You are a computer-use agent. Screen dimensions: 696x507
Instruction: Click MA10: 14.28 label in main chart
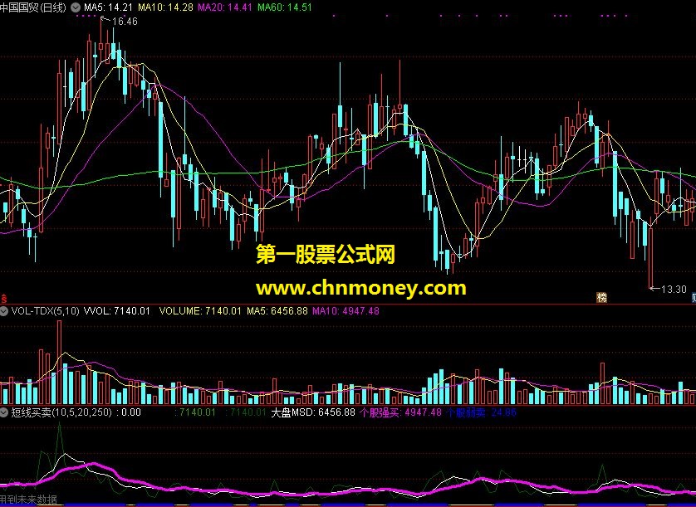pos(165,7)
